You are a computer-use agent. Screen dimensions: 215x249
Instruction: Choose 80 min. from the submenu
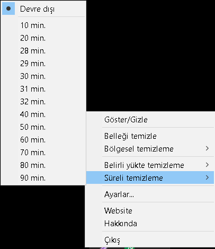(43, 165)
